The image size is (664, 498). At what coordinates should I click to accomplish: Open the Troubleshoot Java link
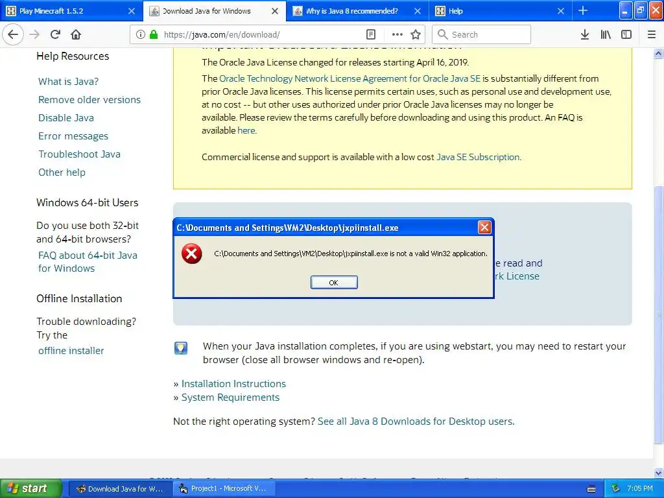(79, 154)
